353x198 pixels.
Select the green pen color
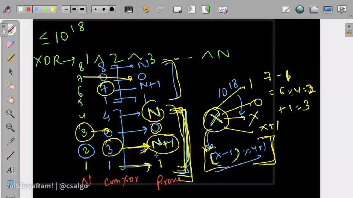coord(44,9)
